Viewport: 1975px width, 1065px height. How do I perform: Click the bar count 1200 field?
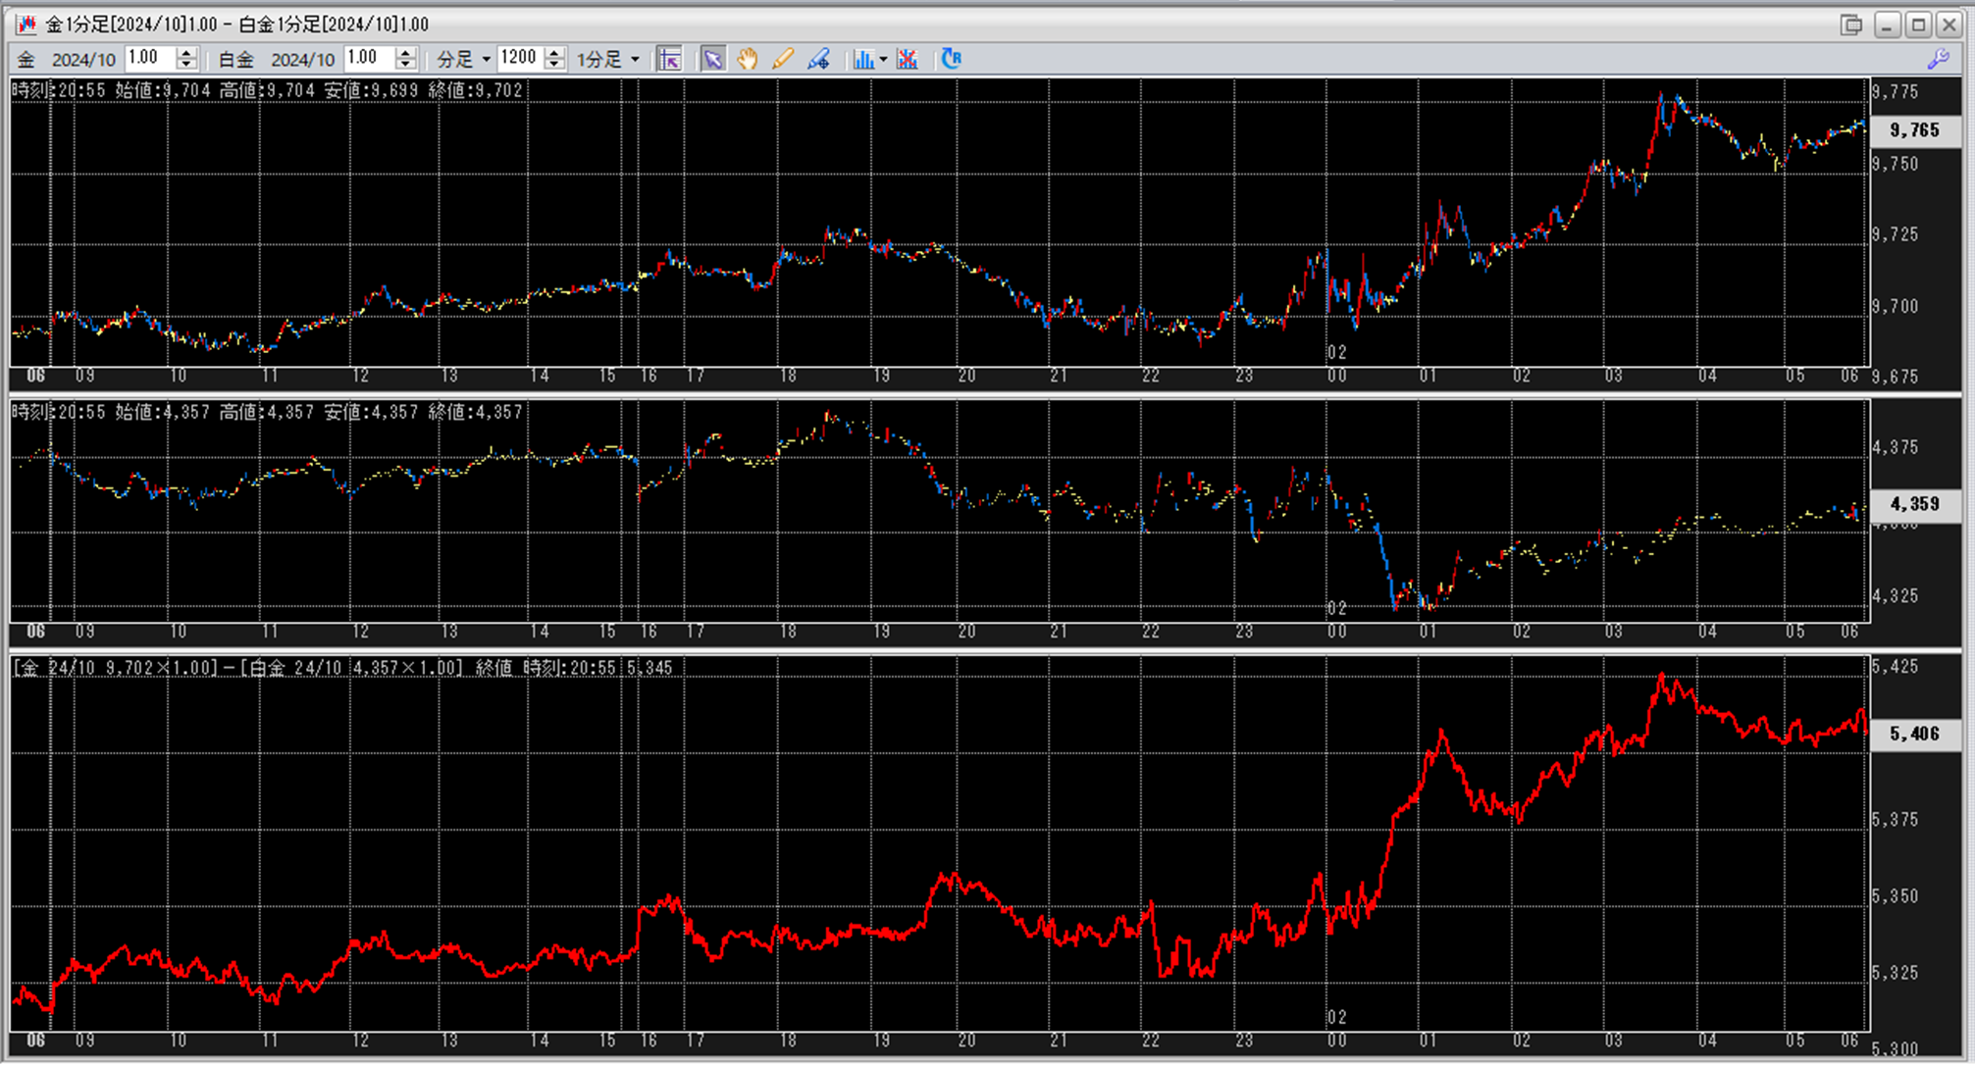(519, 58)
